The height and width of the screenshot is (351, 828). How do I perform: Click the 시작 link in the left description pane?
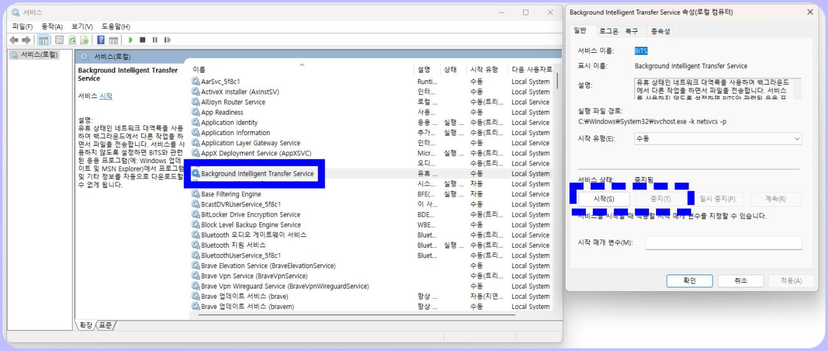click(x=106, y=96)
